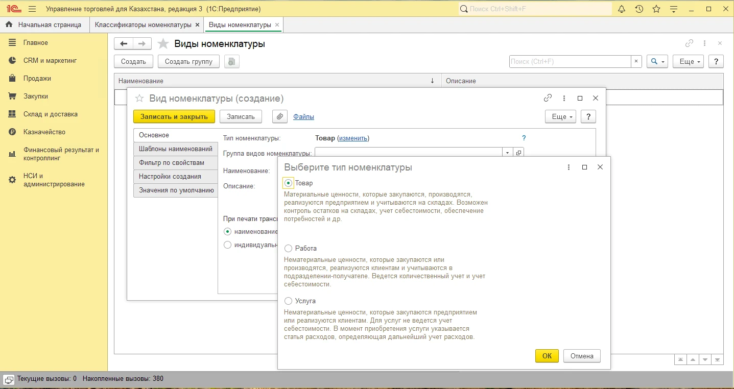
Task: Open kebab menu in Выберите тип номенклатуры dialog
Action: pos(569,167)
